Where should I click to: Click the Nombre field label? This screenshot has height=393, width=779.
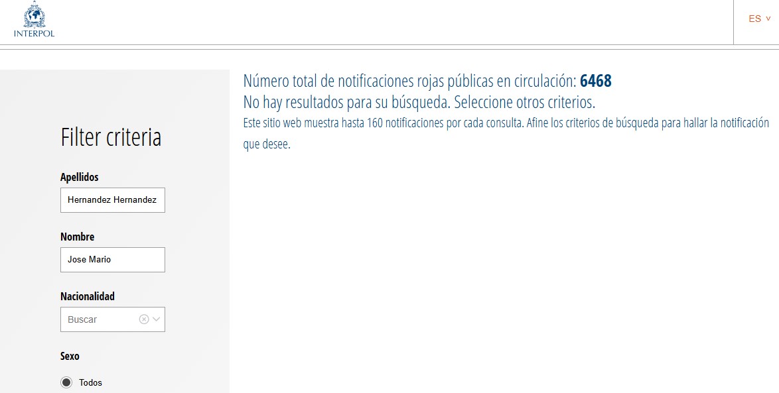(x=77, y=237)
